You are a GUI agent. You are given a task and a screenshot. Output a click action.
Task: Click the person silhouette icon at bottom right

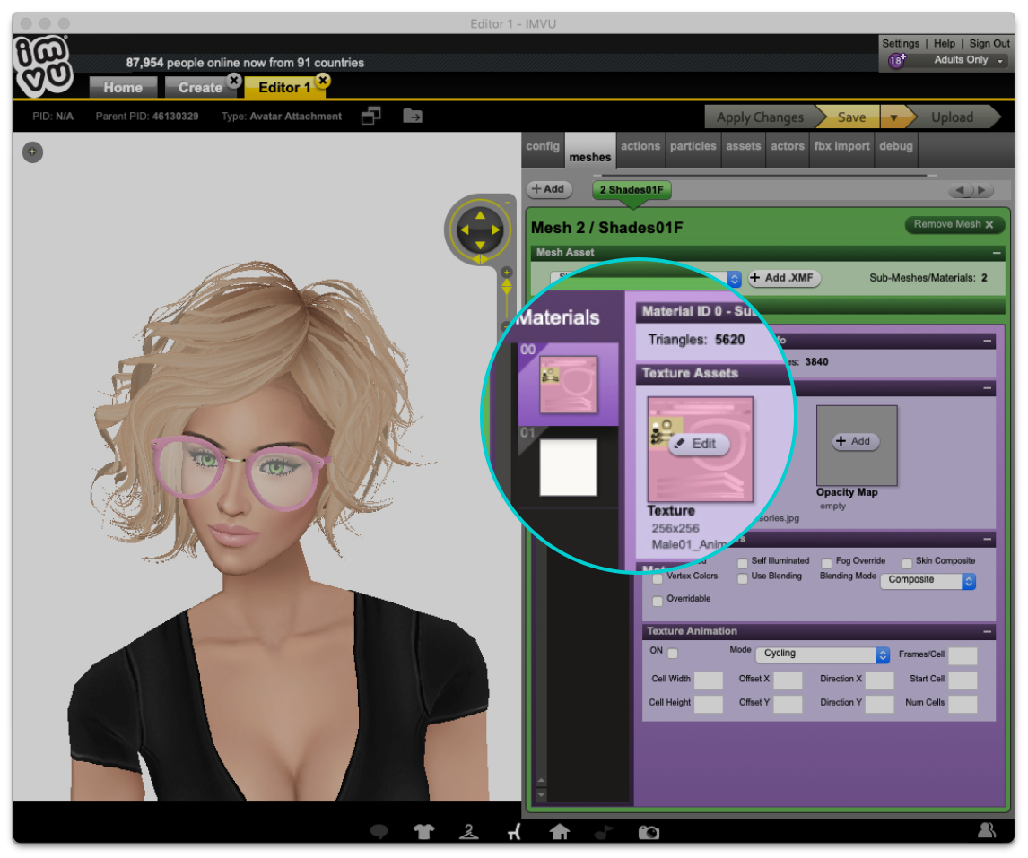(x=987, y=830)
